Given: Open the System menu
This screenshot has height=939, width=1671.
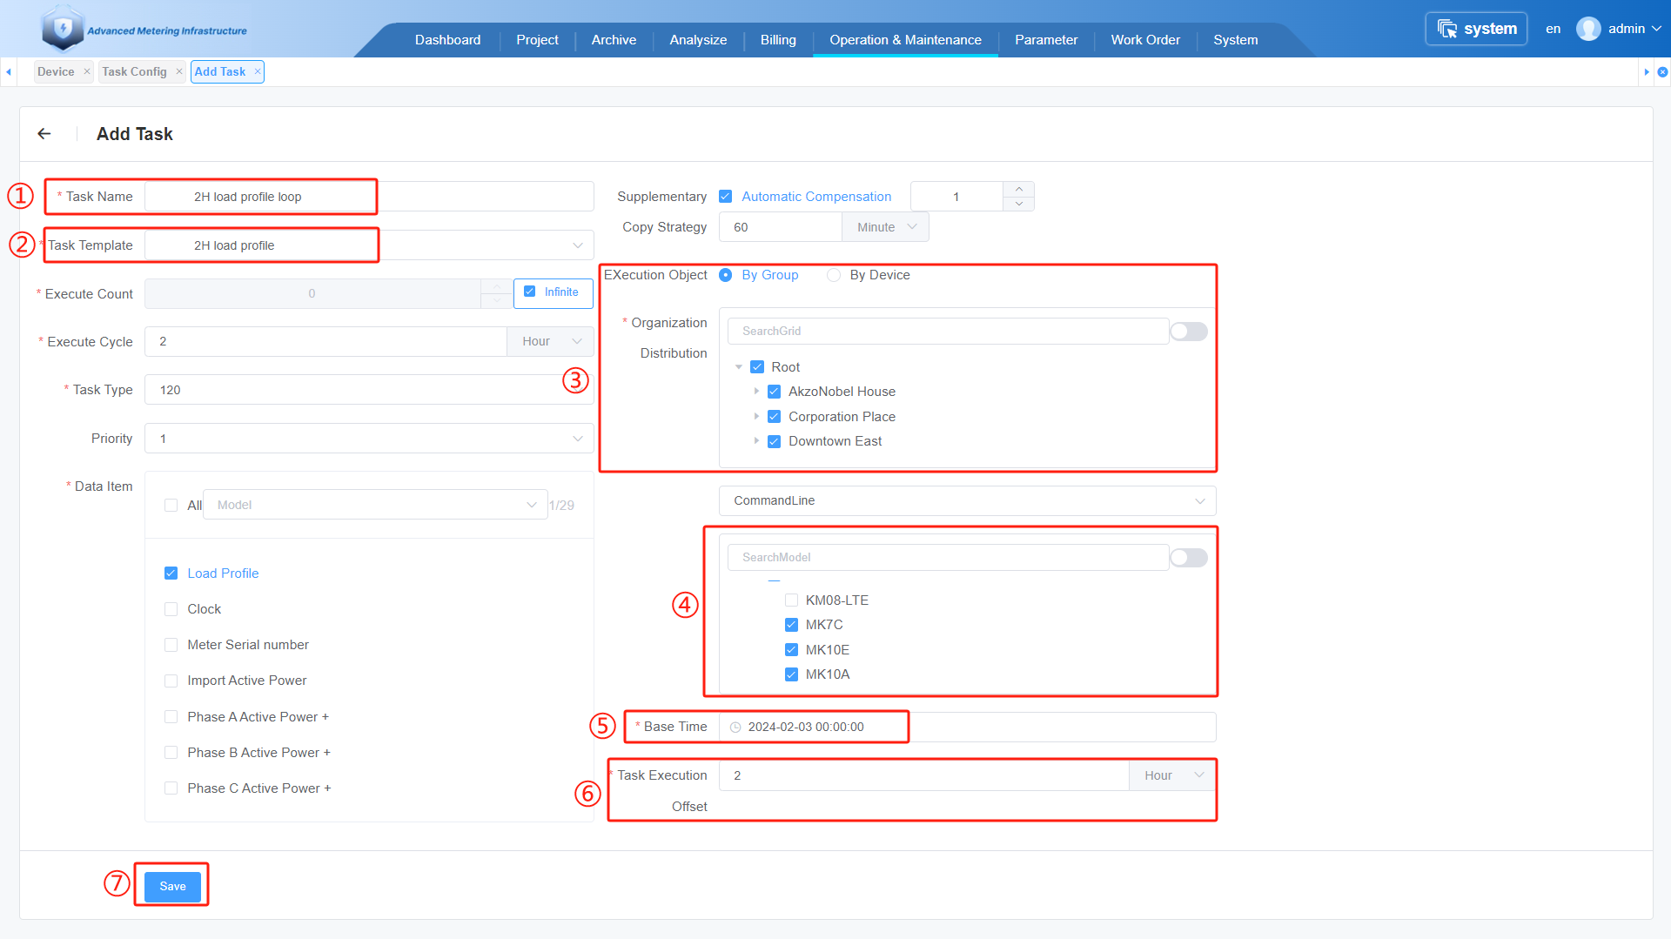Looking at the screenshot, I should [x=1236, y=40].
